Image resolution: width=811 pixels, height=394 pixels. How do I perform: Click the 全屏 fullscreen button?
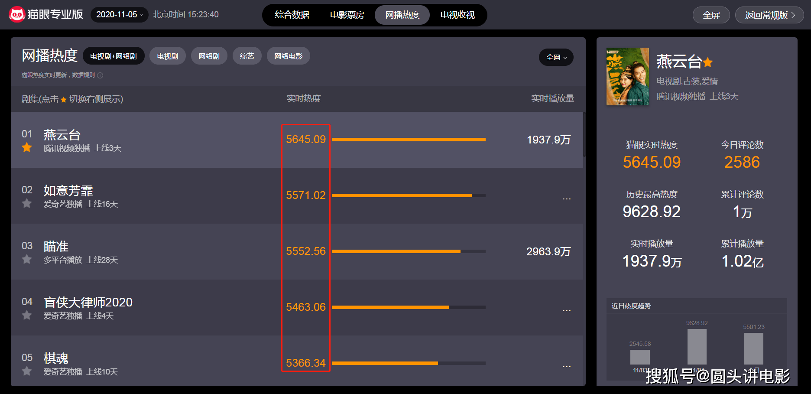711,15
